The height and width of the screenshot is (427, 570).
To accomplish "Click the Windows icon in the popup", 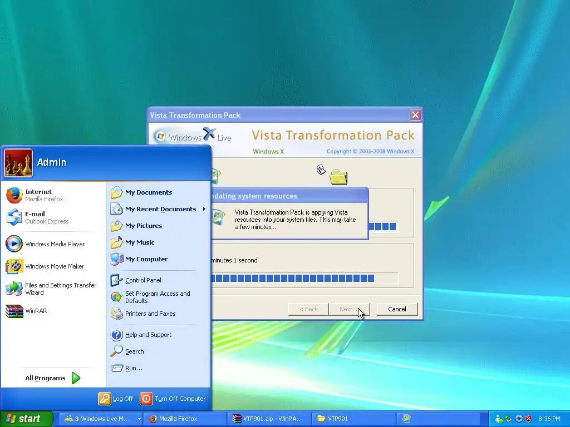I will [x=218, y=217].
